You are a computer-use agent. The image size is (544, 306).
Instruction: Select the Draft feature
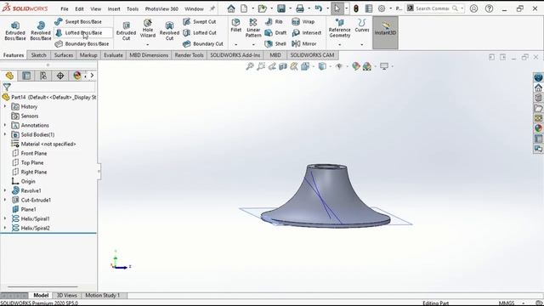pos(275,32)
